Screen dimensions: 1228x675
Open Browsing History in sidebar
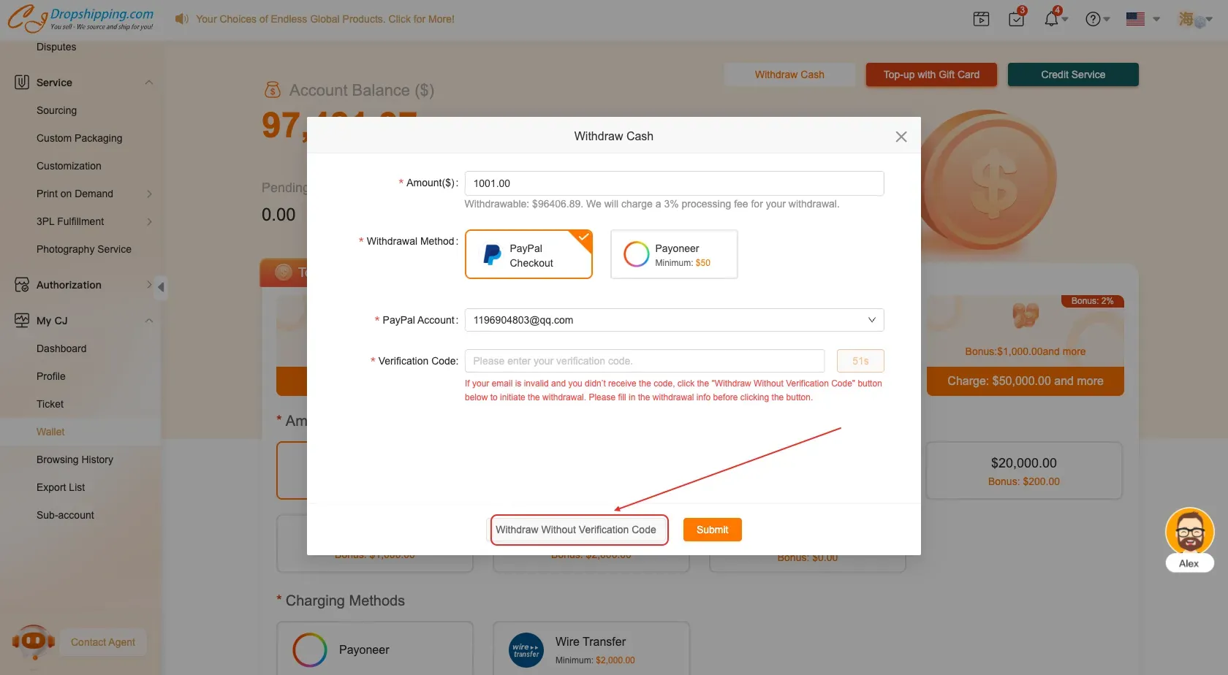point(75,459)
